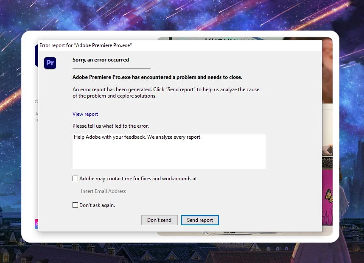Viewport: 364px width, 263px height.
Task: Tick the Don't ask again checkbox
Action: (75, 205)
